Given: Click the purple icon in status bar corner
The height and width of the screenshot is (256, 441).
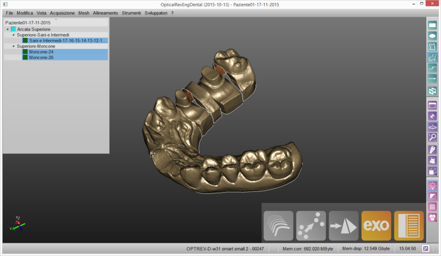Looking at the screenshot, I should pyautogui.click(x=426, y=249).
